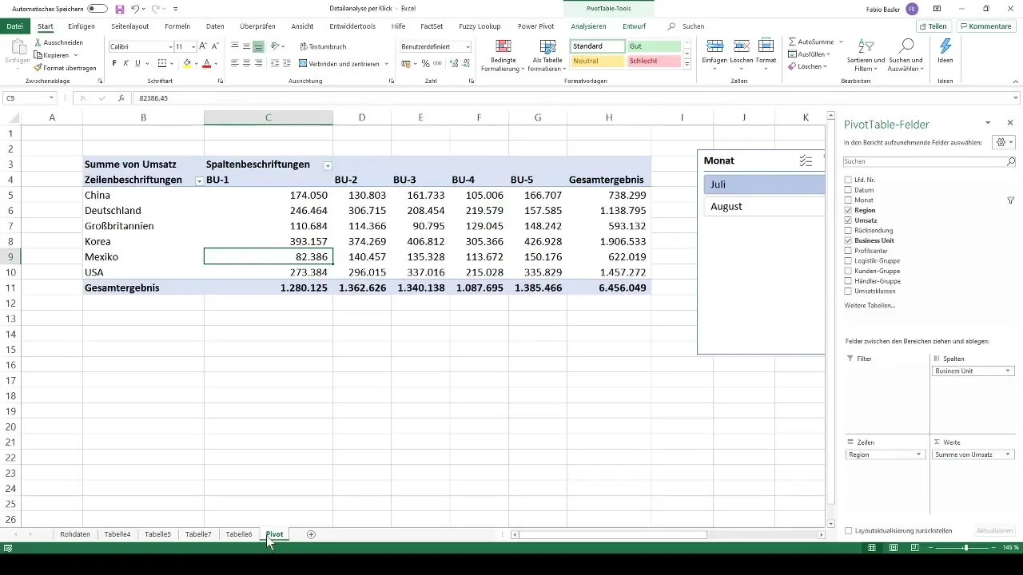This screenshot has width=1023, height=575.
Task: Switch to Formeln ribbon tab
Action: click(177, 26)
